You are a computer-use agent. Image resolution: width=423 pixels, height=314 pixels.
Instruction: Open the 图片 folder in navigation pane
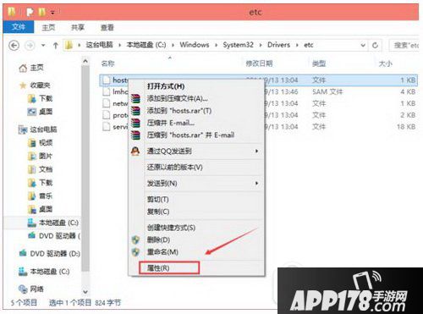point(46,156)
